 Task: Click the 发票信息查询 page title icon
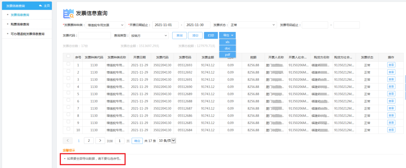click(x=68, y=14)
